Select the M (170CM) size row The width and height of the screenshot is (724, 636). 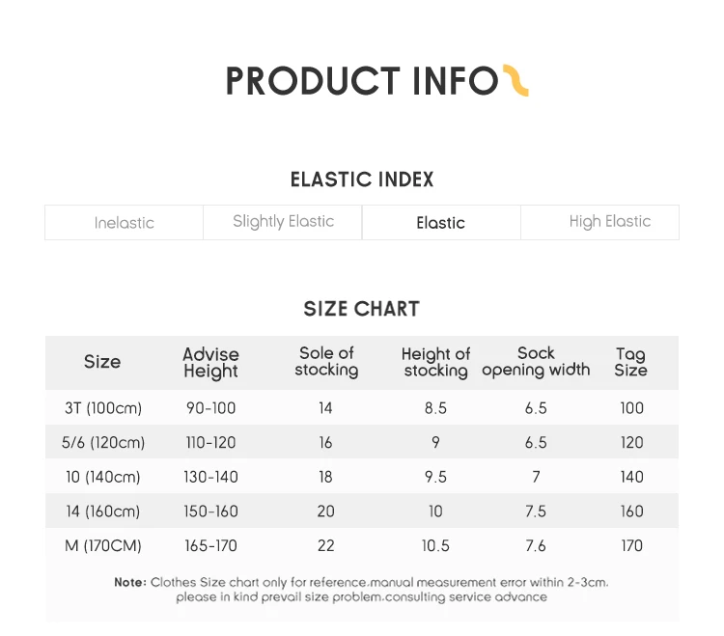tap(103, 546)
